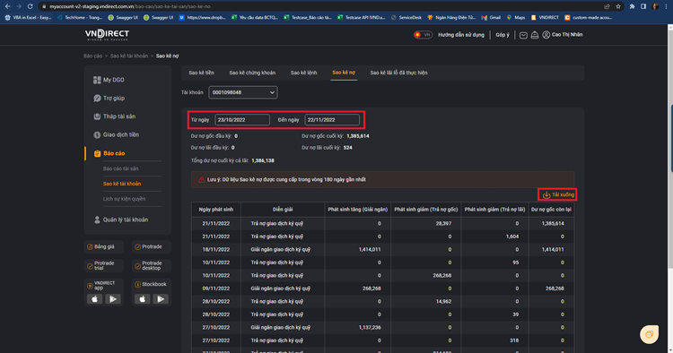Click the Diễn giải column header
673x353 pixels.
tap(283, 210)
